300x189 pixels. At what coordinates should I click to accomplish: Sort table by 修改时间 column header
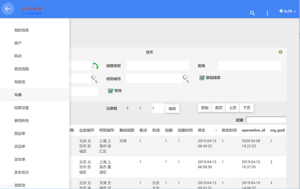click(x=229, y=130)
